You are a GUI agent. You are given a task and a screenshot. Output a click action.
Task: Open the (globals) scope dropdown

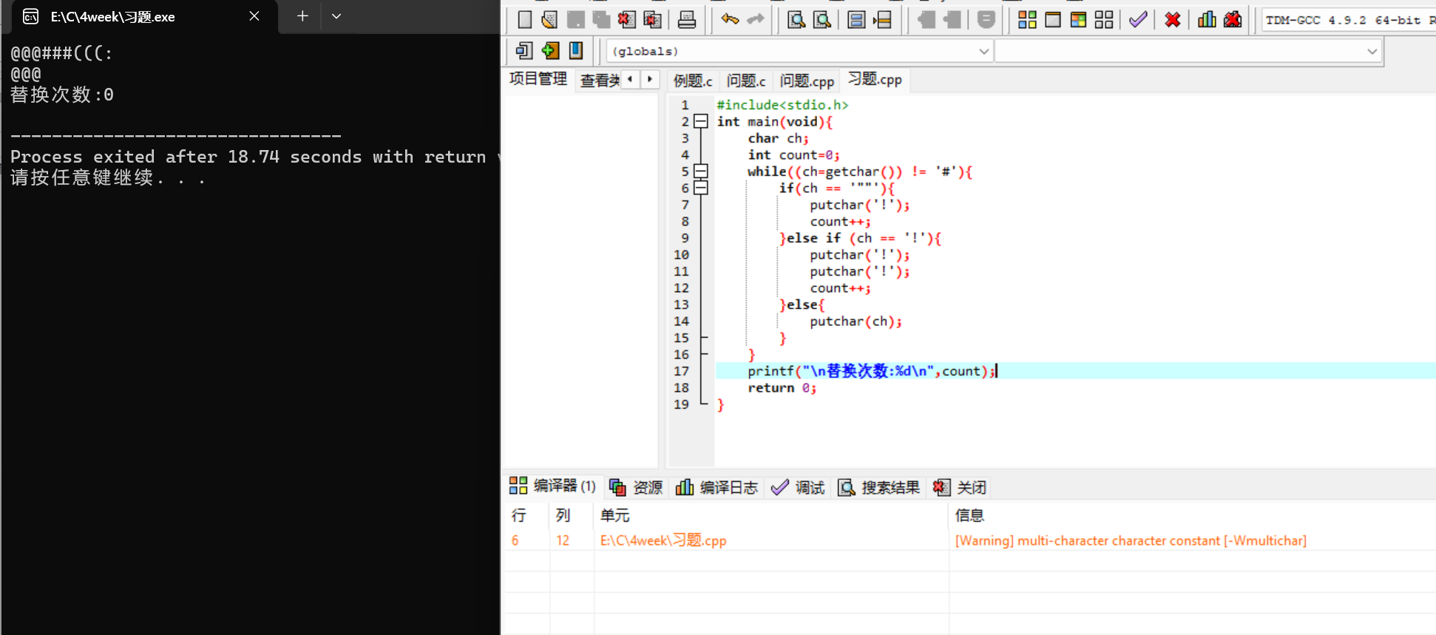pos(799,51)
